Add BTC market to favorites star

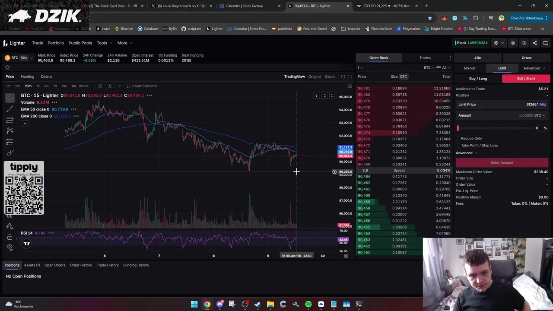point(7,67)
